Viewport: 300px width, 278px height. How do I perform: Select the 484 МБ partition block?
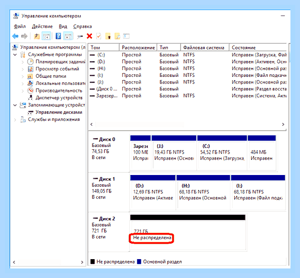pyautogui.click(x=262, y=153)
